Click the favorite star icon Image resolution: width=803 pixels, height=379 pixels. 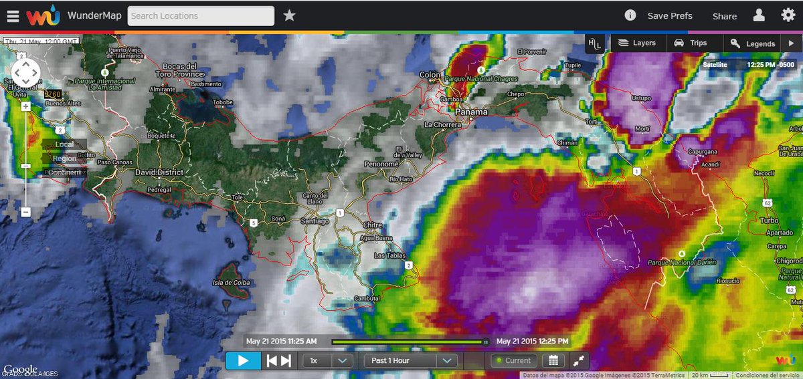pos(289,15)
